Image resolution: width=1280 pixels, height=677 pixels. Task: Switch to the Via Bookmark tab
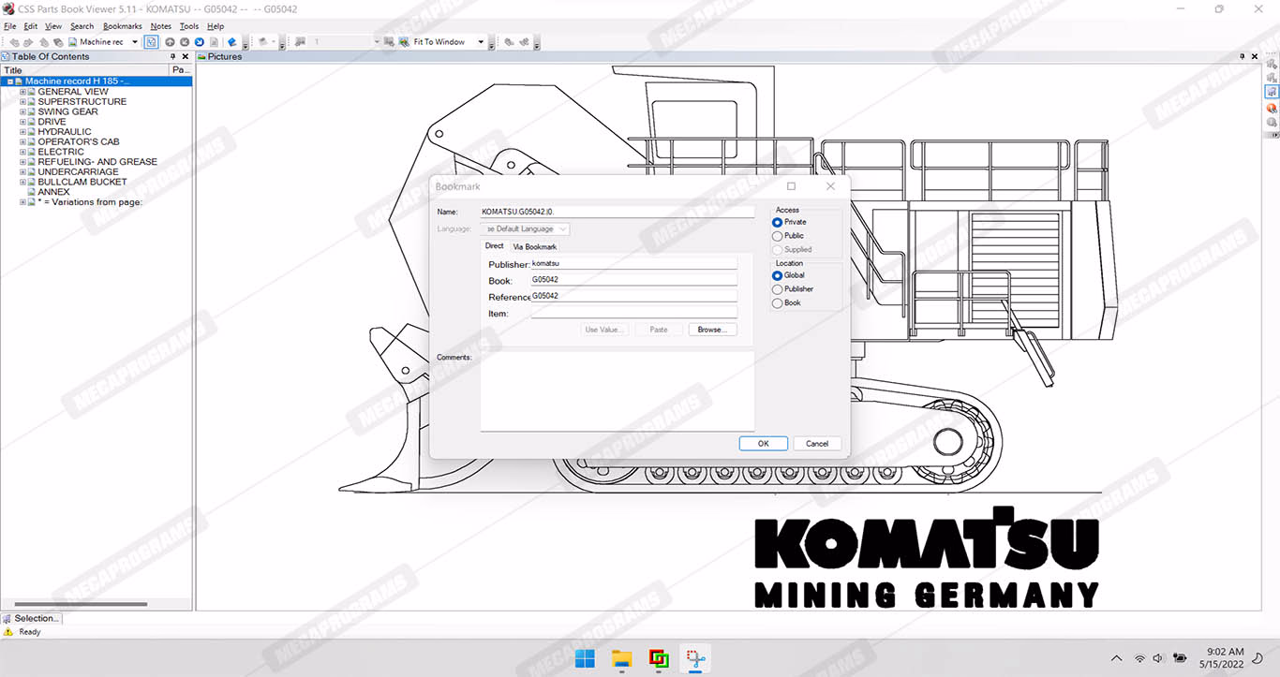tap(534, 247)
